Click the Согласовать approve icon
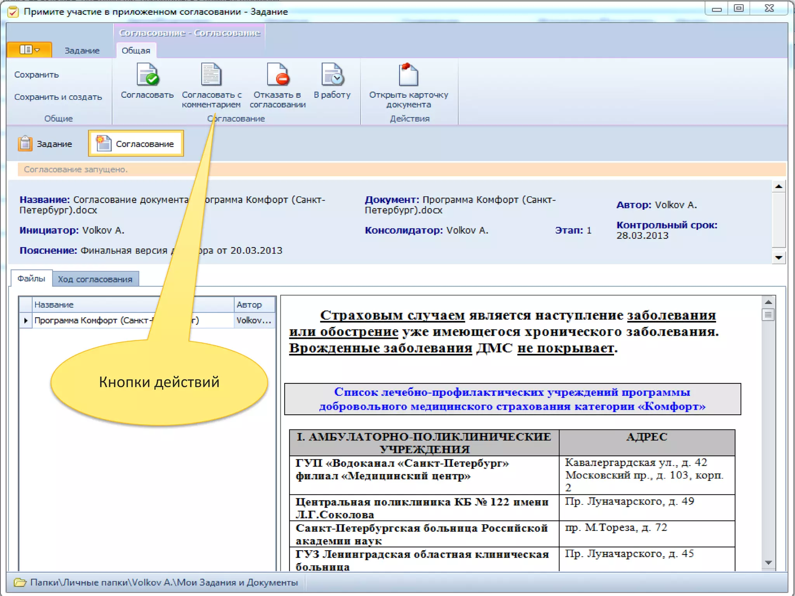 [x=147, y=75]
